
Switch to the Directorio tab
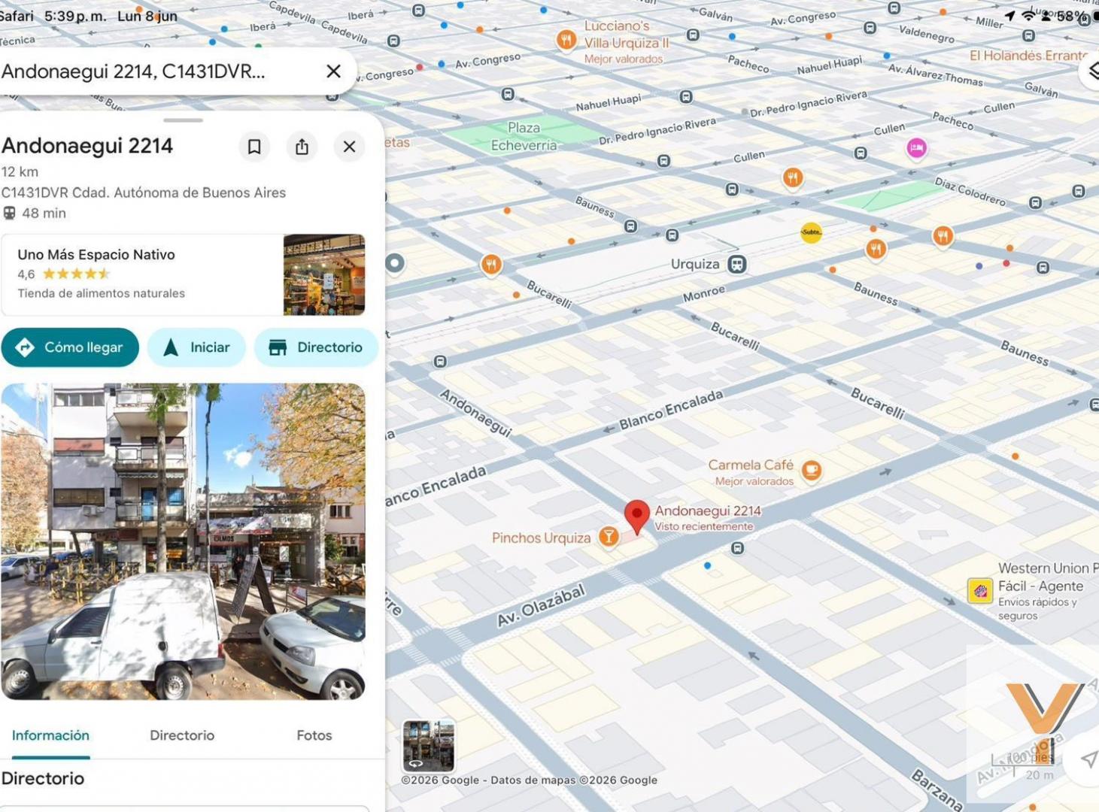(182, 735)
